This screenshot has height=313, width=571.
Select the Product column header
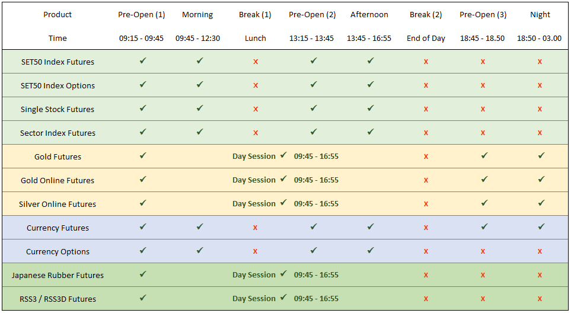(58, 15)
